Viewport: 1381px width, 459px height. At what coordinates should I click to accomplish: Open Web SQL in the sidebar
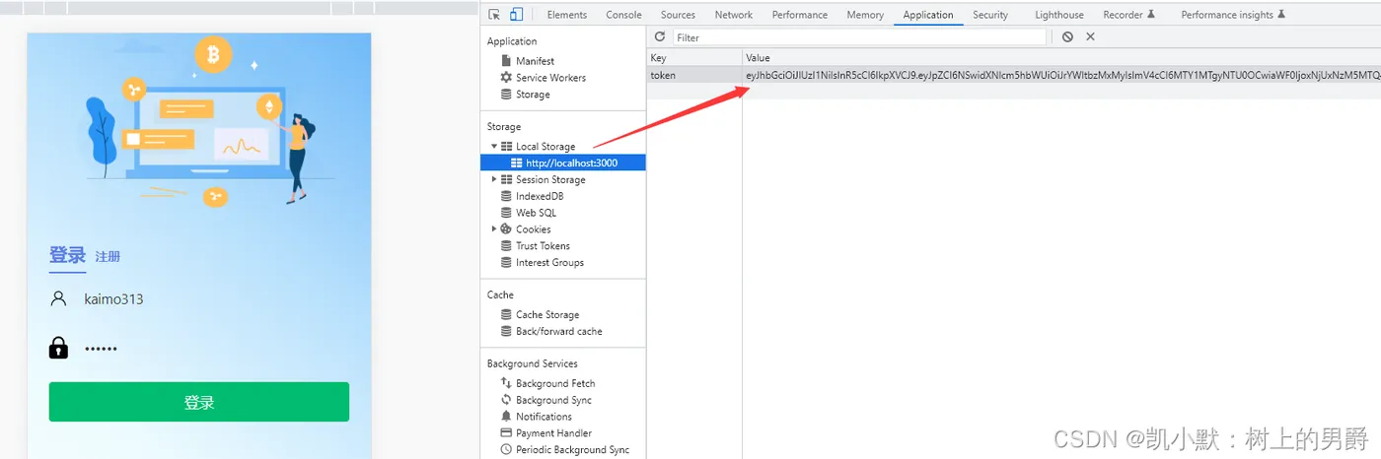click(x=536, y=213)
